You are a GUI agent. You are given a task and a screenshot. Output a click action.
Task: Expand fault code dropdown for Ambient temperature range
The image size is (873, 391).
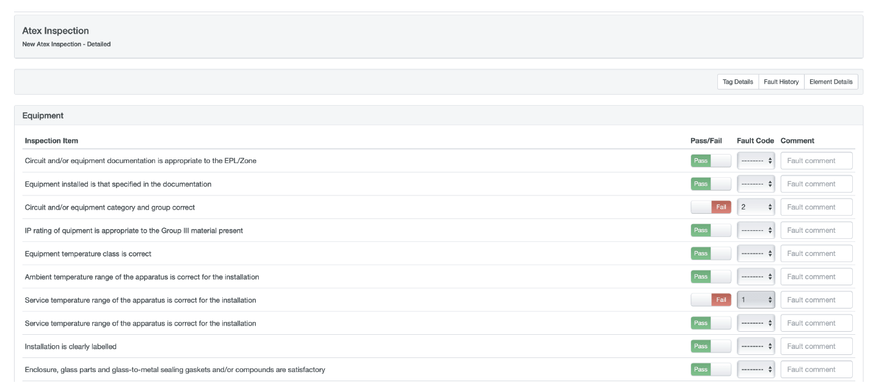(x=756, y=277)
